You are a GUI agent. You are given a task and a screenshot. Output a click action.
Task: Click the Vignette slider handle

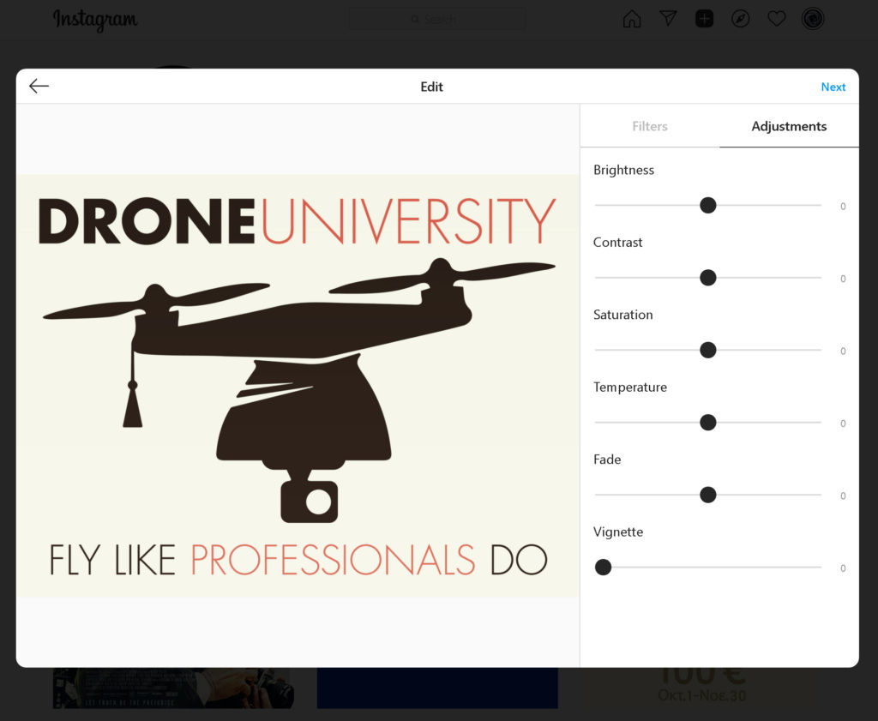pos(603,568)
